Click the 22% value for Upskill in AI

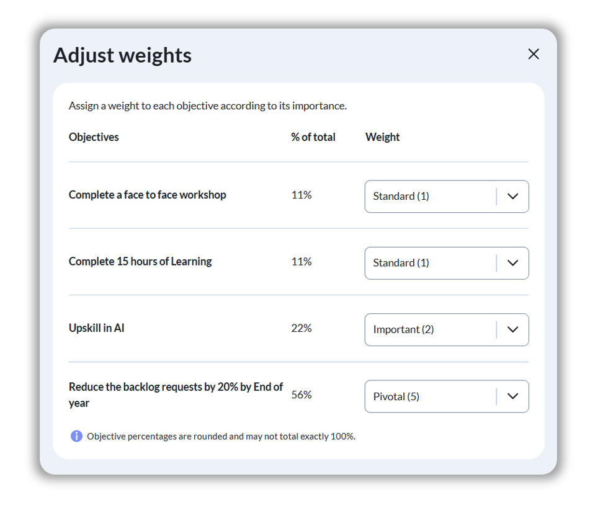[301, 328]
